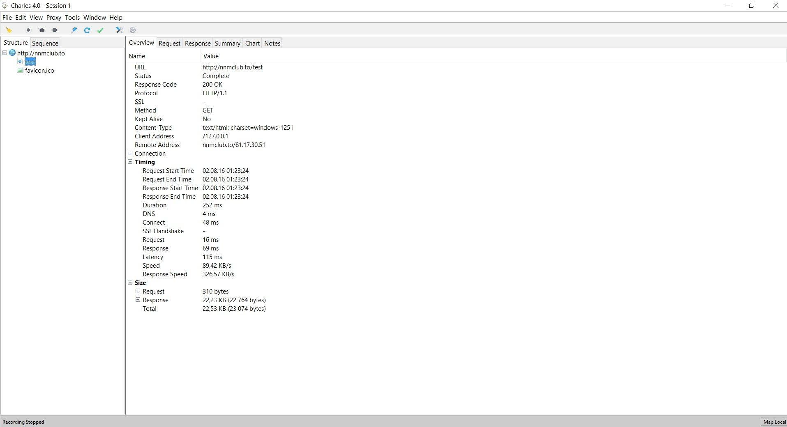
Task: Select the test request in tree
Action: click(x=30, y=62)
